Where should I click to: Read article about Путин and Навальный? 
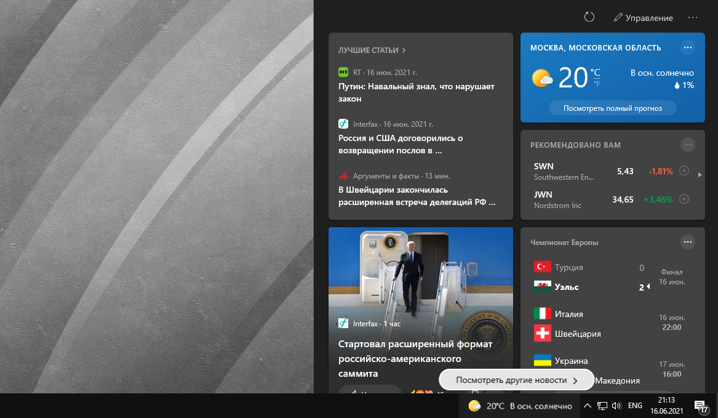point(417,92)
